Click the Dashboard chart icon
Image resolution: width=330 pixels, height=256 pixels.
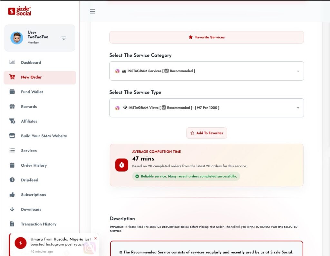(12, 62)
